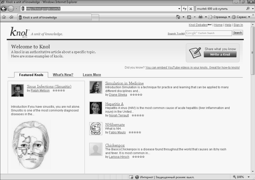Open the Chickenpox article
Viewport: 255px width, 180px height.
tap(115, 145)
